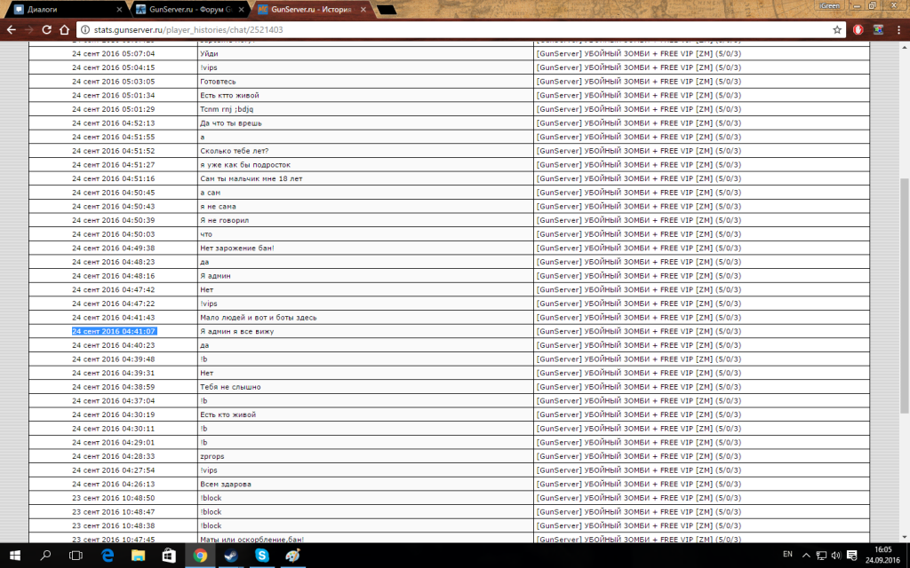Open the Windows Store taskbar icon
Screen dimensions: 910x568
click(169, 555)
